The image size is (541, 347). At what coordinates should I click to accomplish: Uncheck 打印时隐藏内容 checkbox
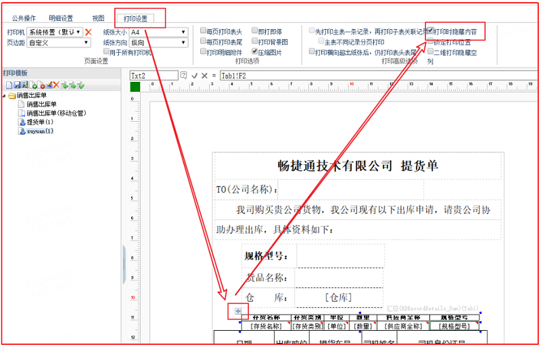(x=431, y=30)
